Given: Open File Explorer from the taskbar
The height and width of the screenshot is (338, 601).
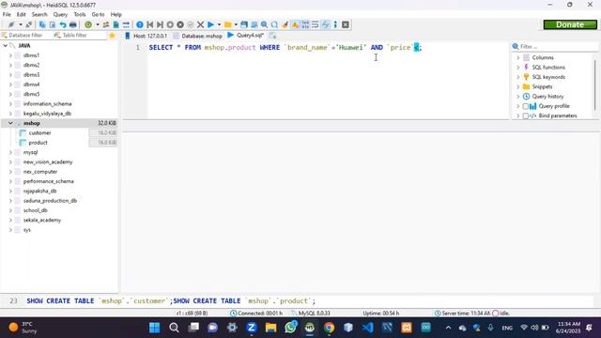Looking at the screenshot, I should [x=270, y=328].
